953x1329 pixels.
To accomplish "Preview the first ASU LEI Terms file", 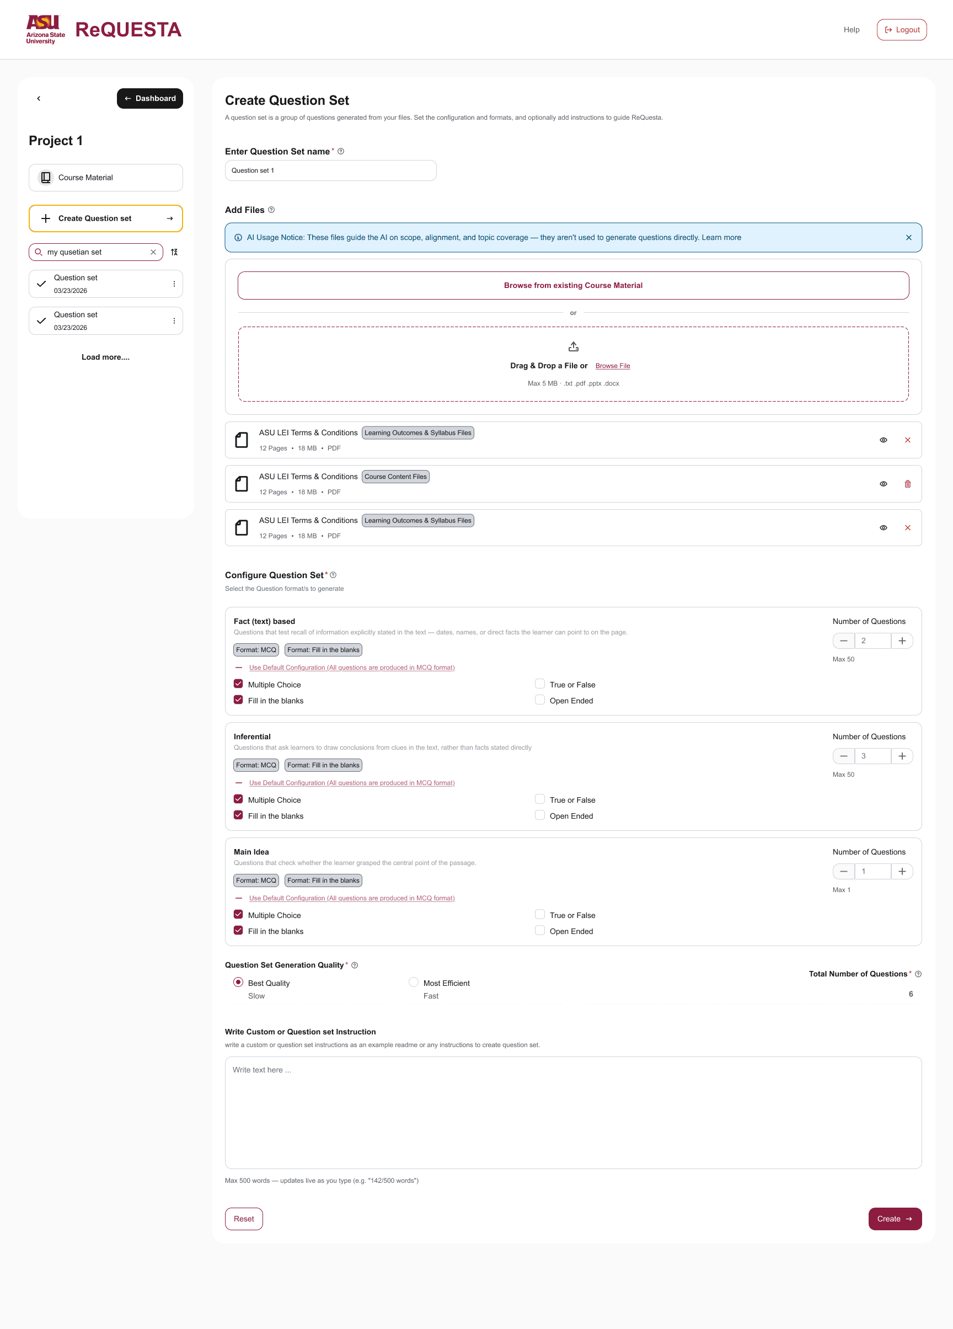I will 884,440.
